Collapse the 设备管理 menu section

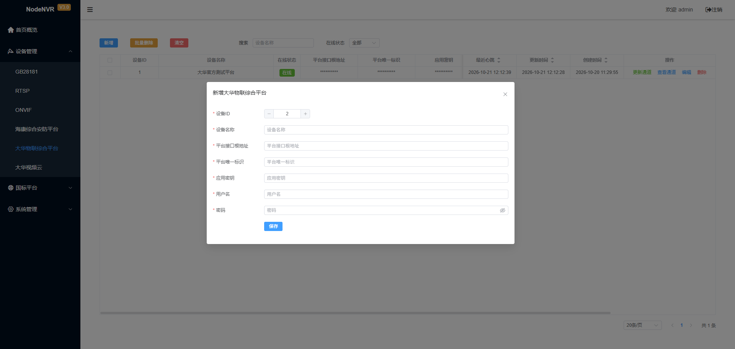(x=40, y=51)
